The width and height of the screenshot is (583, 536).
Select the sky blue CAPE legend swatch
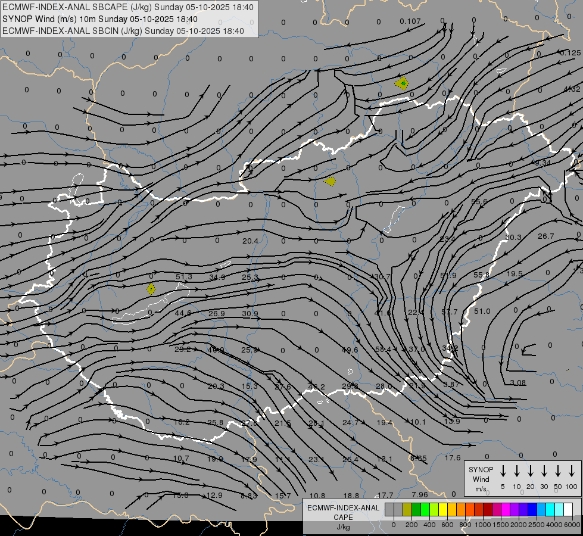pyautogui.click(x=541, y=509)
